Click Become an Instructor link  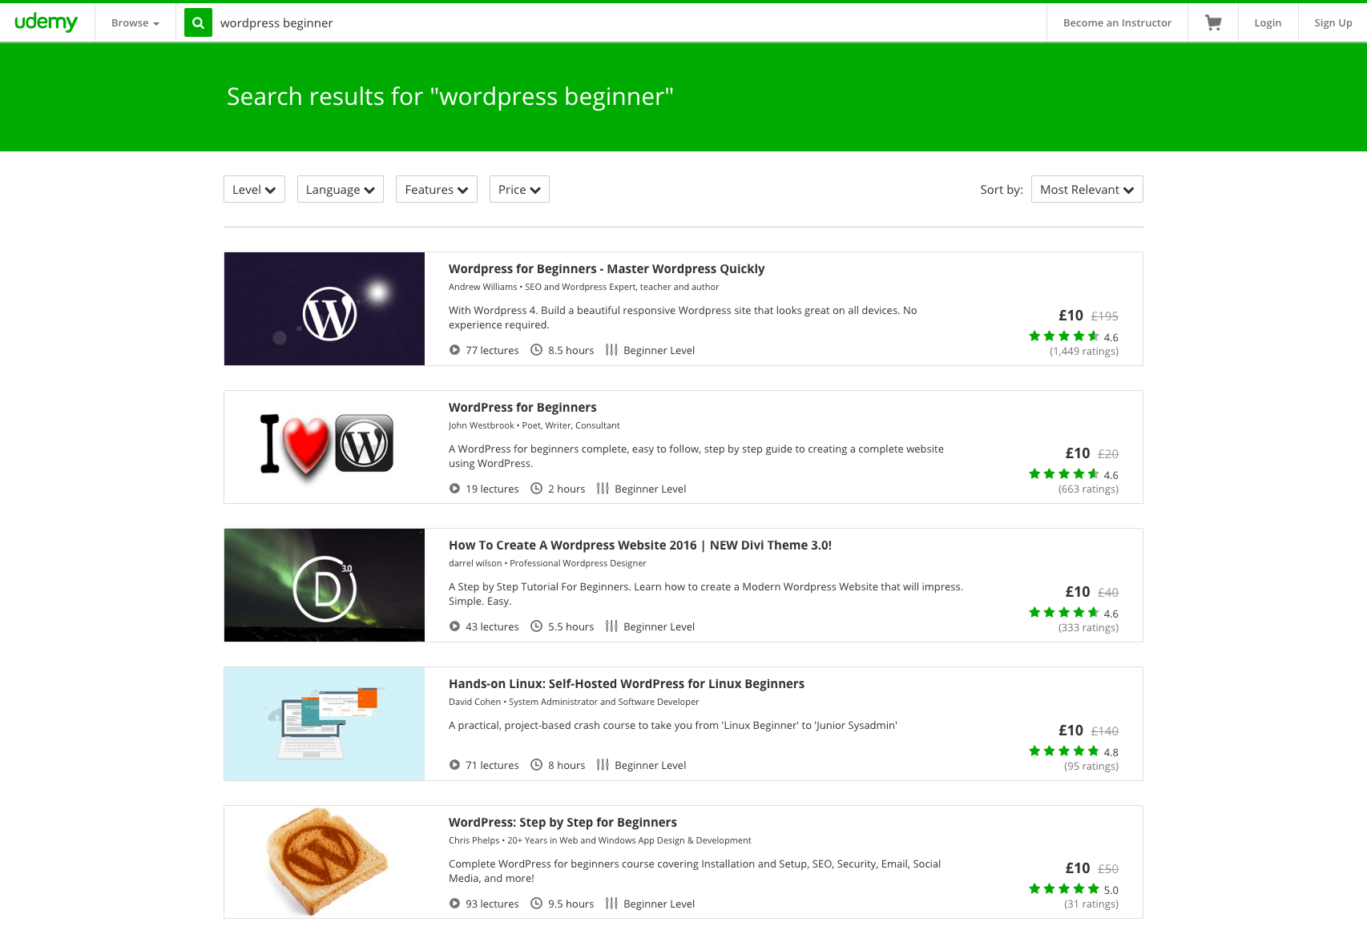[1117, 22]
